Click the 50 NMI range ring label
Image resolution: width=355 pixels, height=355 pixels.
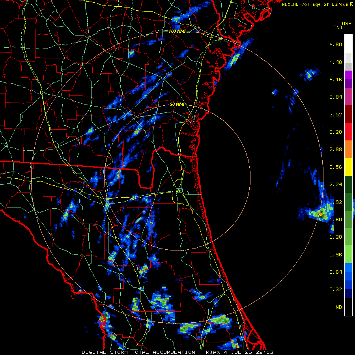[x=177, y=105]
